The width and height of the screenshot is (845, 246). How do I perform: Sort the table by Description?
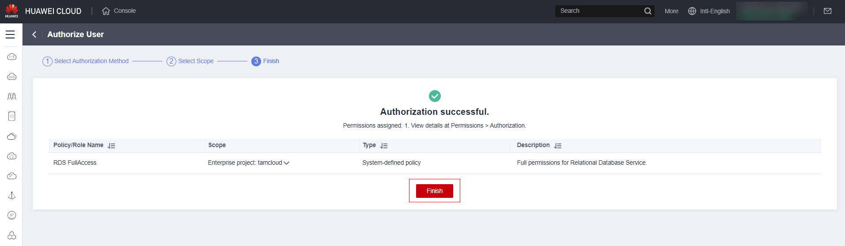(x=558, y=146)
